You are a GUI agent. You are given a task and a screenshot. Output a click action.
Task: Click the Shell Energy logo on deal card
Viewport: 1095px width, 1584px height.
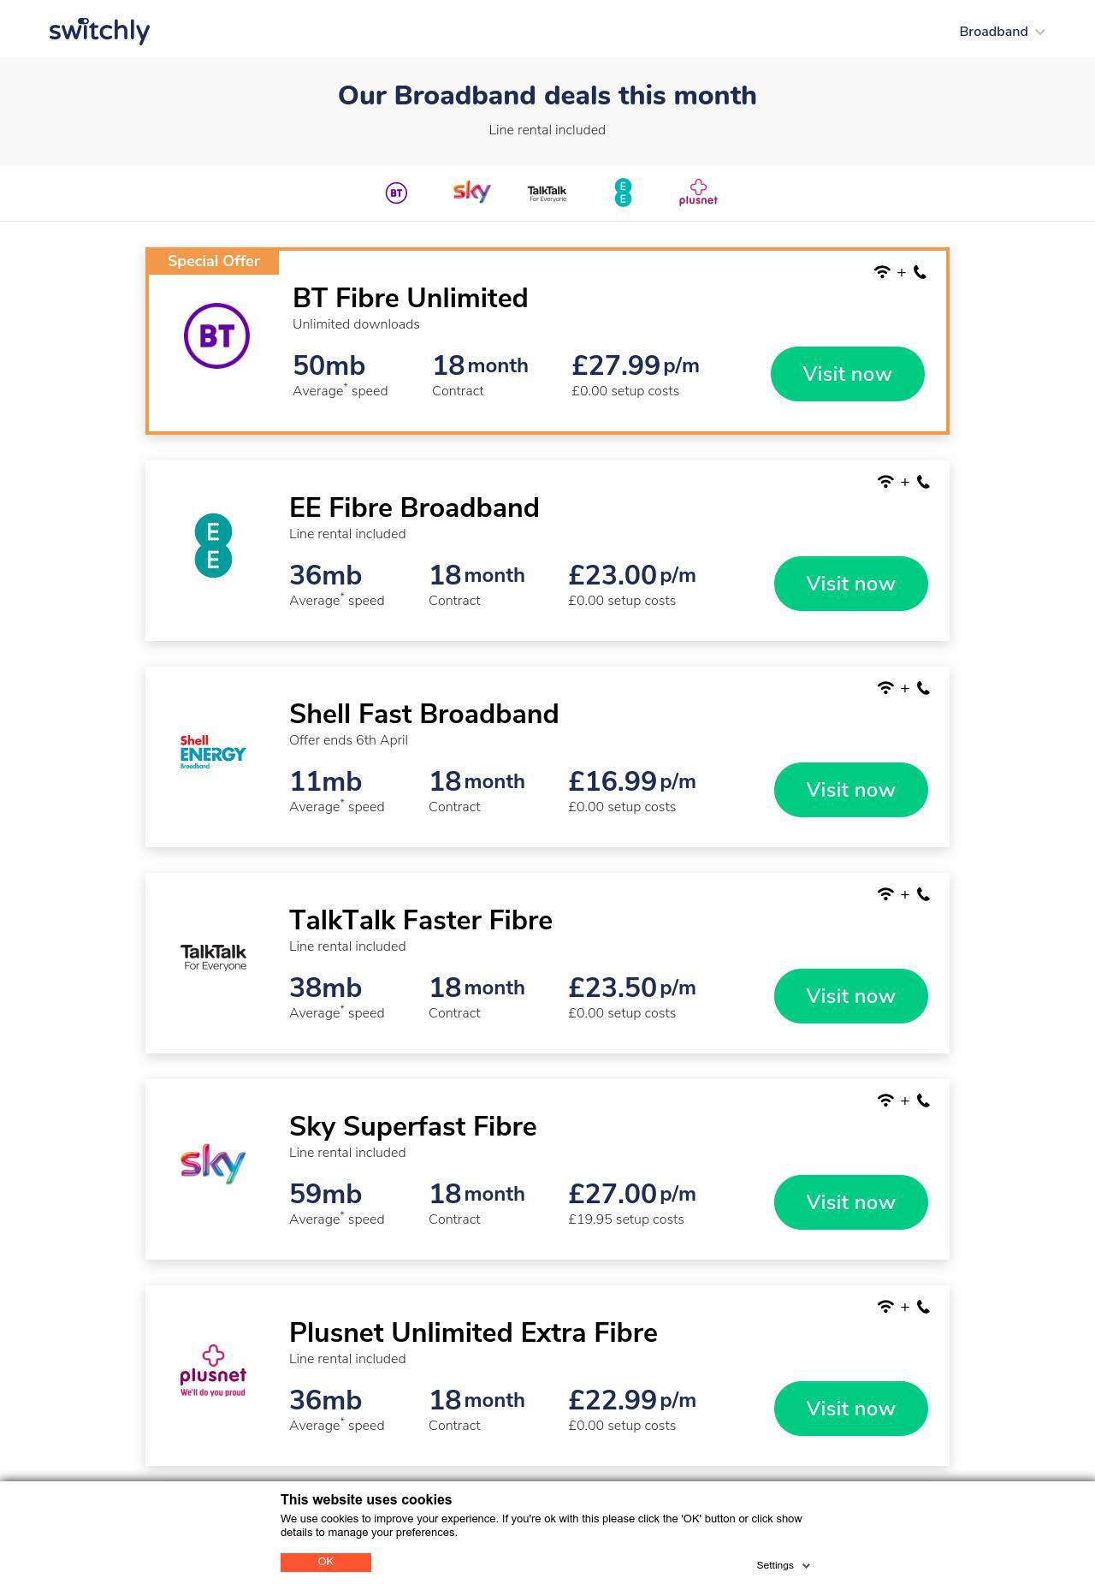pyautogui.click(x=213, y=752)
